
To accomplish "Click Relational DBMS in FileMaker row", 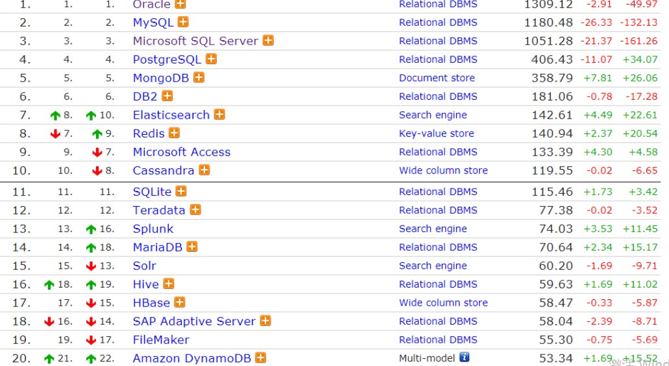I will pos(438,339).
